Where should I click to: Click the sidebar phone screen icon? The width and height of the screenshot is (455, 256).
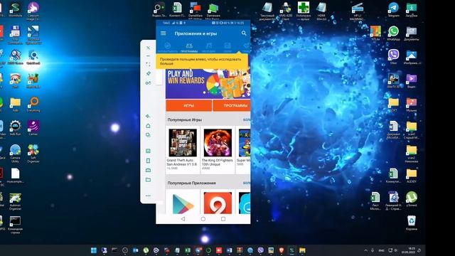tap(149, 161)
